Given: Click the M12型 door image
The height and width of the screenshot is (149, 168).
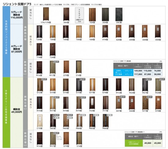Looking at the screenshot, I should click(119, 85).
